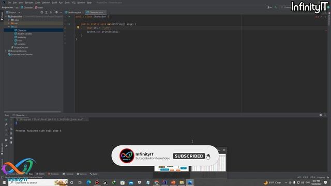The image size is (331, 186).
Task: Build project with hammer icon
Action: click(276, 7)
